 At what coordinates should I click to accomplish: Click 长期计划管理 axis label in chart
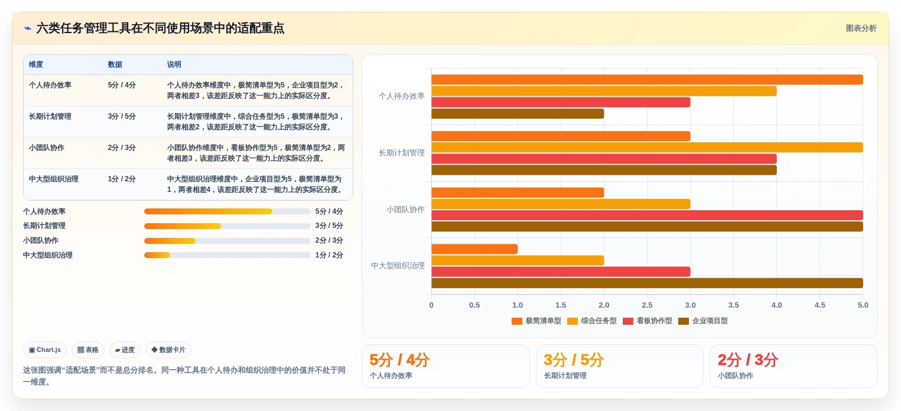point(402,153)
